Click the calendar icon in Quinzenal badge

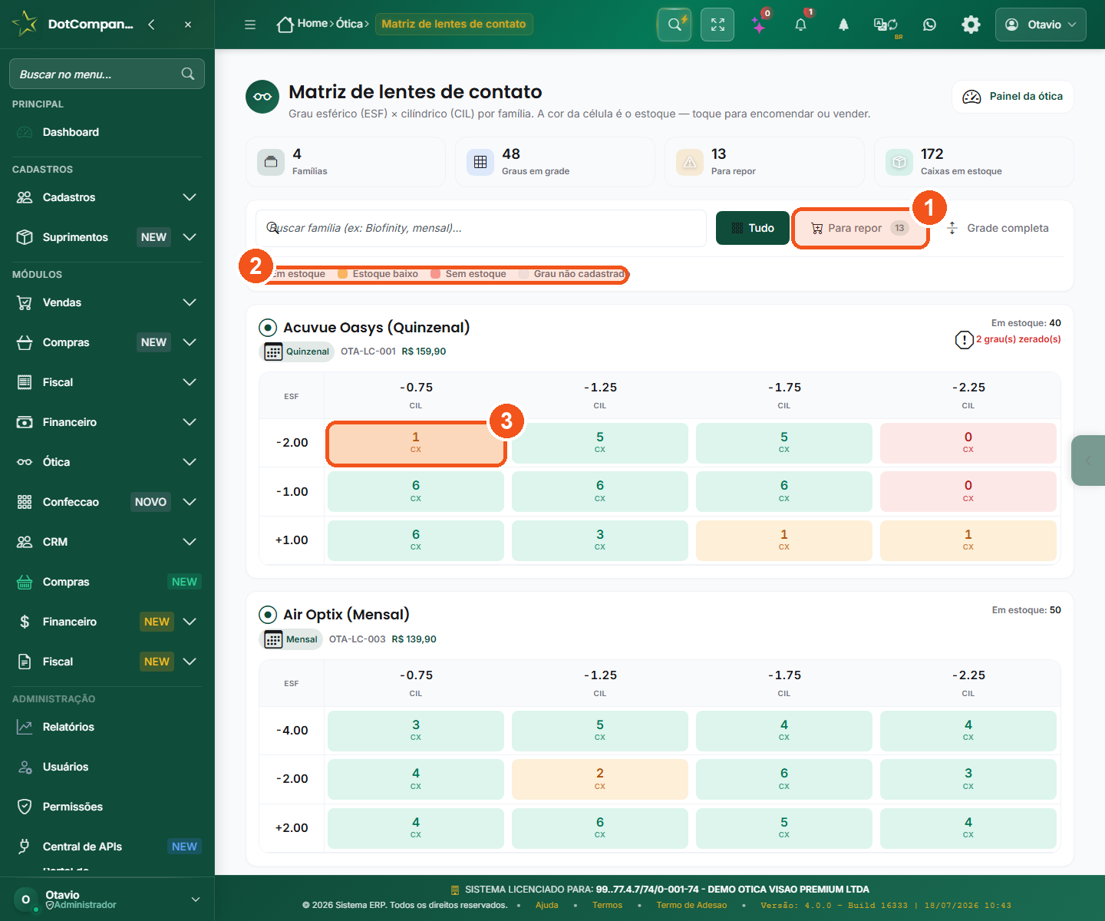(273, 352)
